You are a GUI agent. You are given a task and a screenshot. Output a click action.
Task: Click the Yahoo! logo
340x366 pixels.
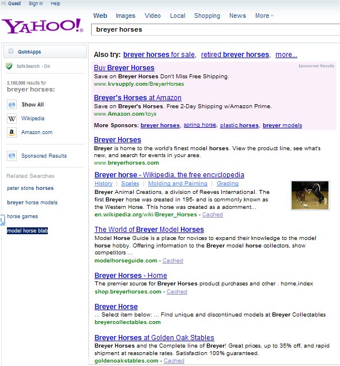[43, 26]
